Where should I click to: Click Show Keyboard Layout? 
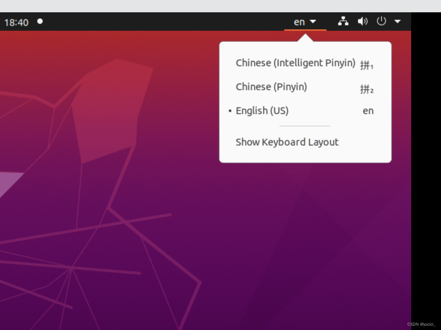286,142
